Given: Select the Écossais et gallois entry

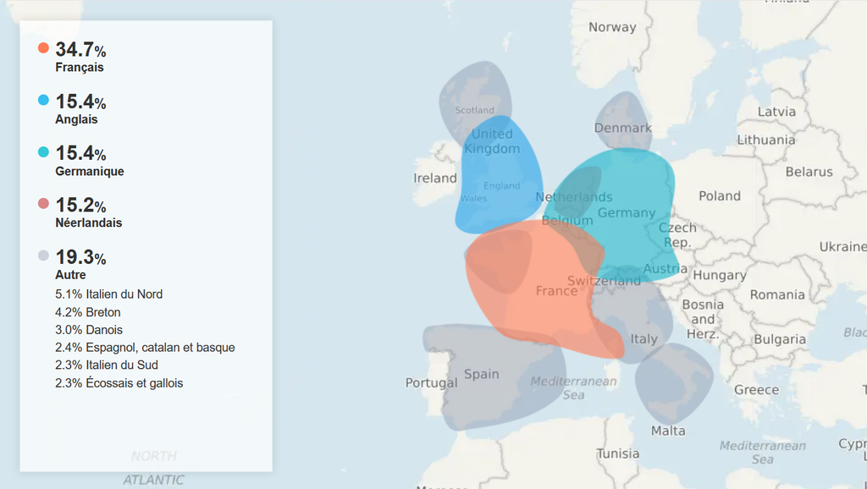Looking at the screenshot, I should coord(119,383).
